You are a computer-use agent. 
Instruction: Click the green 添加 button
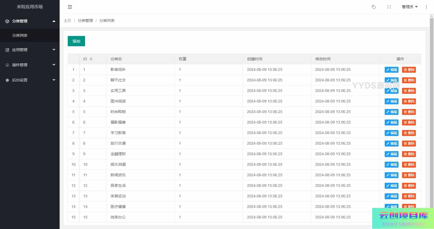tap(76, 41)
